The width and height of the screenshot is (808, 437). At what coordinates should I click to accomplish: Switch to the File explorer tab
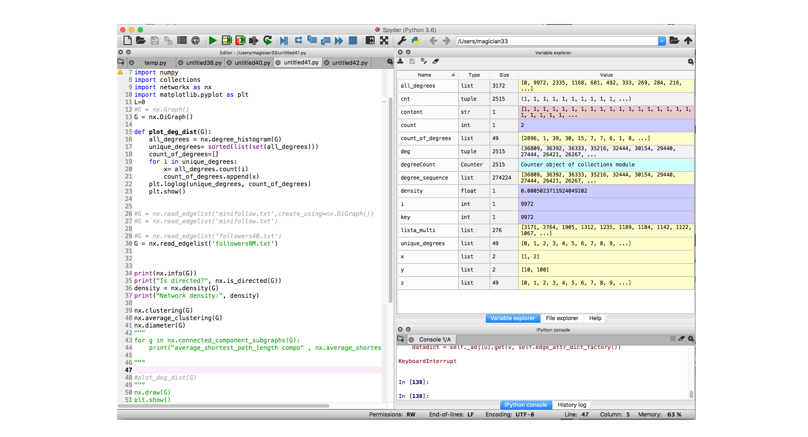[562, 318]
